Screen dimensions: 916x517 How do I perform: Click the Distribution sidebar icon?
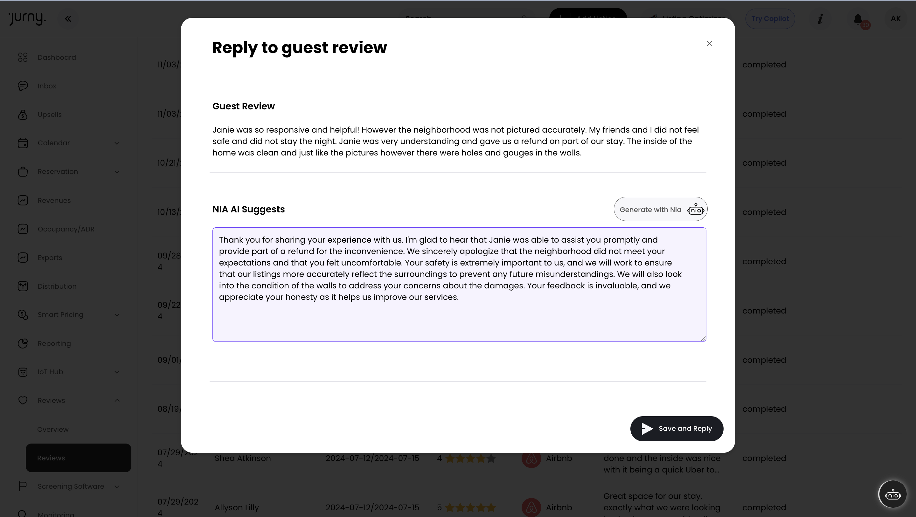coord(23,286)
